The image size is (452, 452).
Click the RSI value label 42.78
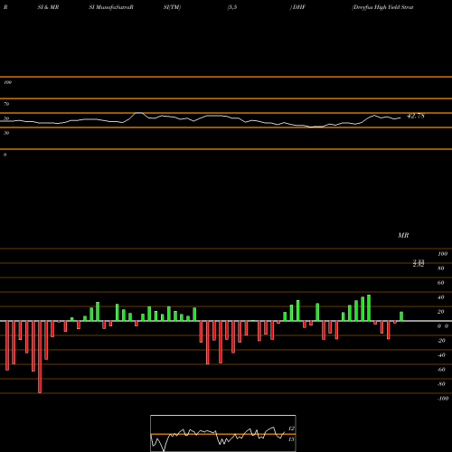(416, 116)
